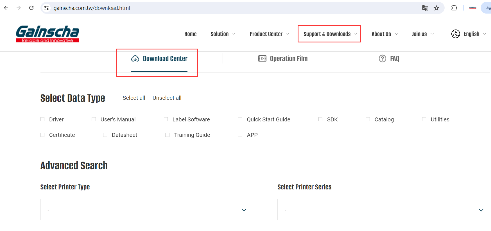
Task: Click the Select all link
Action: point(134,98)
